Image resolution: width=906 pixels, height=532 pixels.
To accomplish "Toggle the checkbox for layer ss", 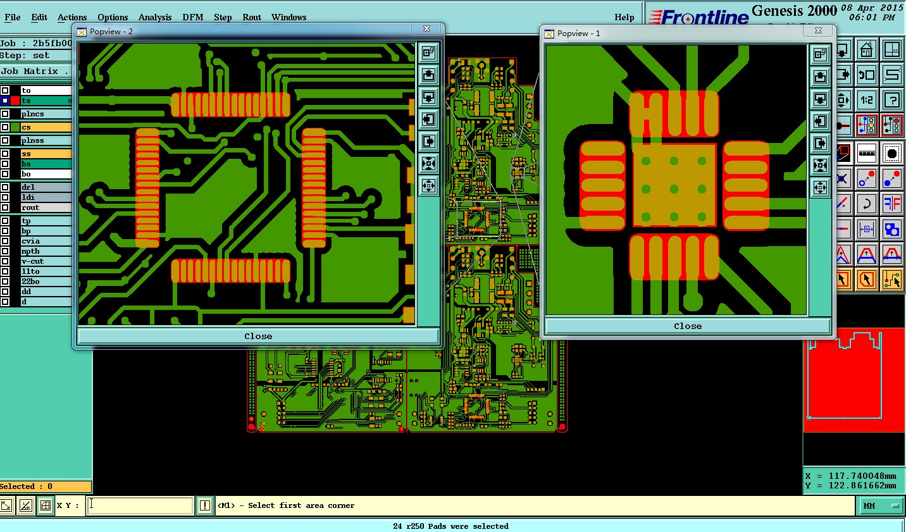I will [5, 154].
